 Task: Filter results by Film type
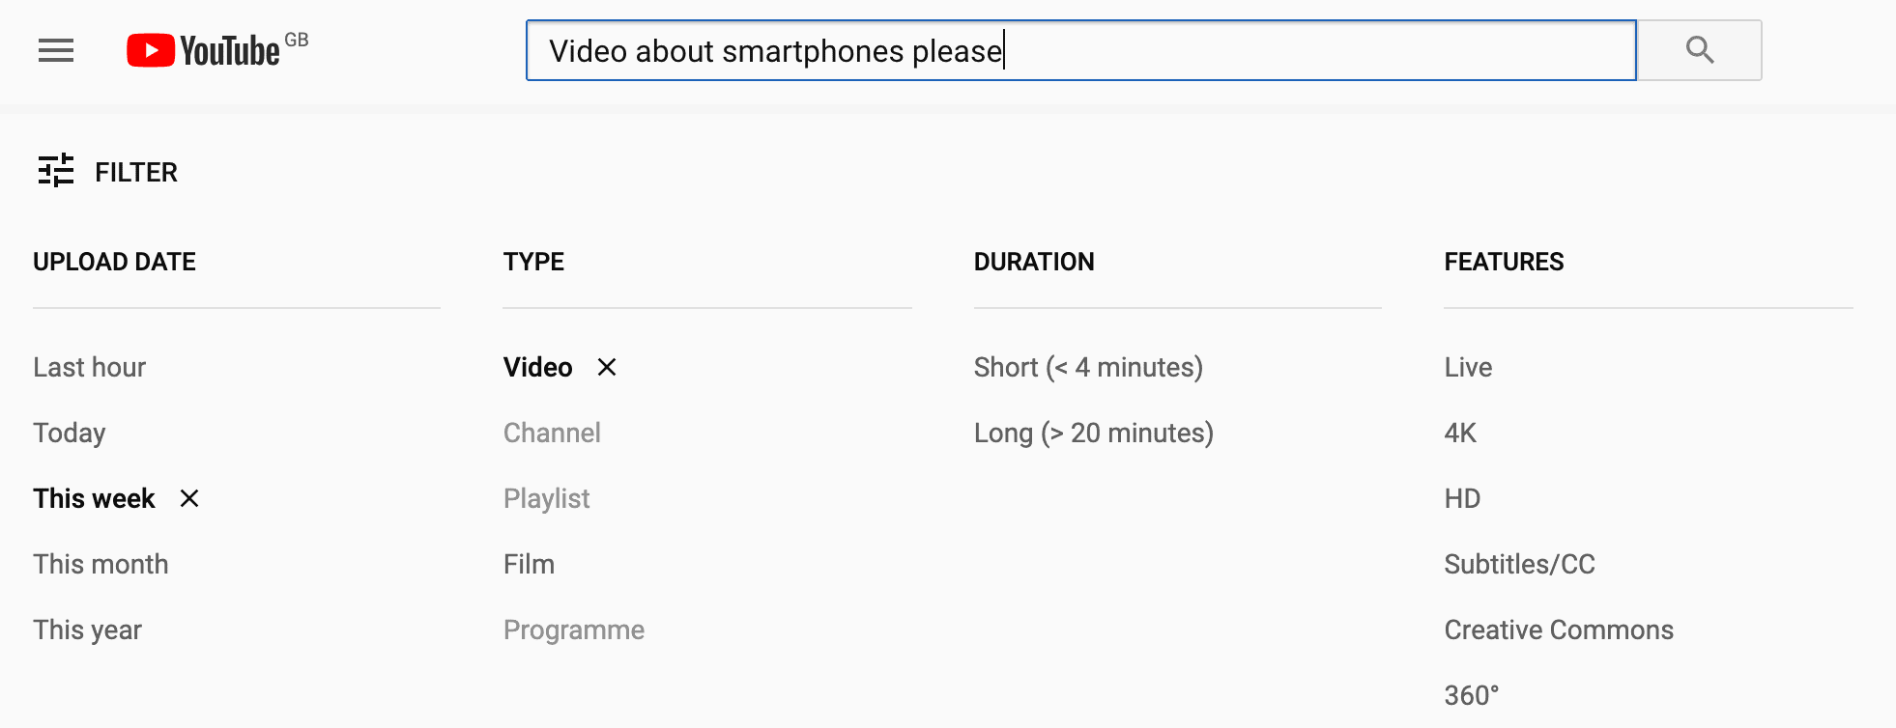528,564
